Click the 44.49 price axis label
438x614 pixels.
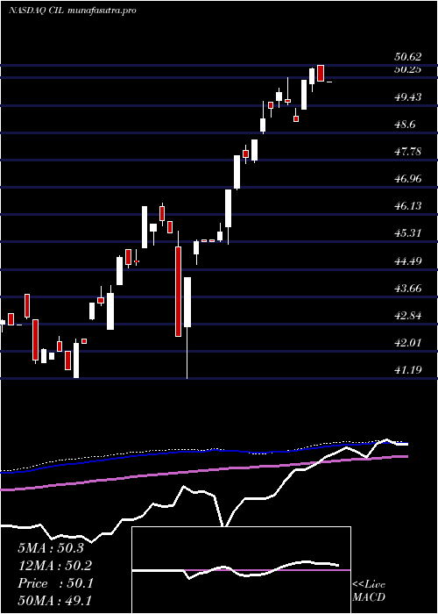click(408, 261)
